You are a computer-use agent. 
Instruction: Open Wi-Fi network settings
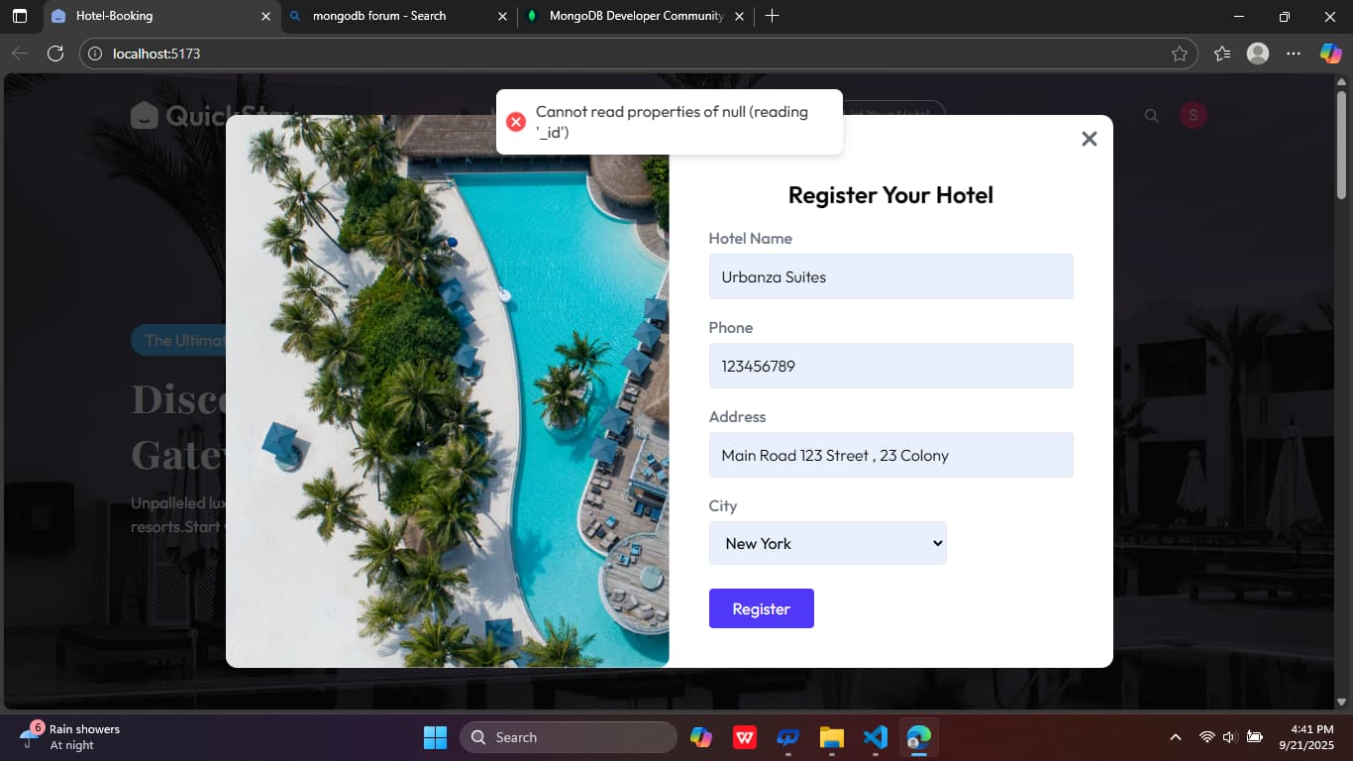pyautogui.click(x=1206, y=737)
